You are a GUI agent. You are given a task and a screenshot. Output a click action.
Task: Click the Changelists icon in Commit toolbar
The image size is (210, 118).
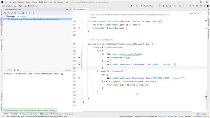[15, 13]
